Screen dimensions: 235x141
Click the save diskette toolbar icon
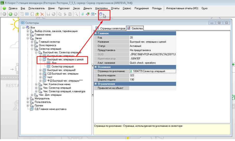click(x=48, y=14)
